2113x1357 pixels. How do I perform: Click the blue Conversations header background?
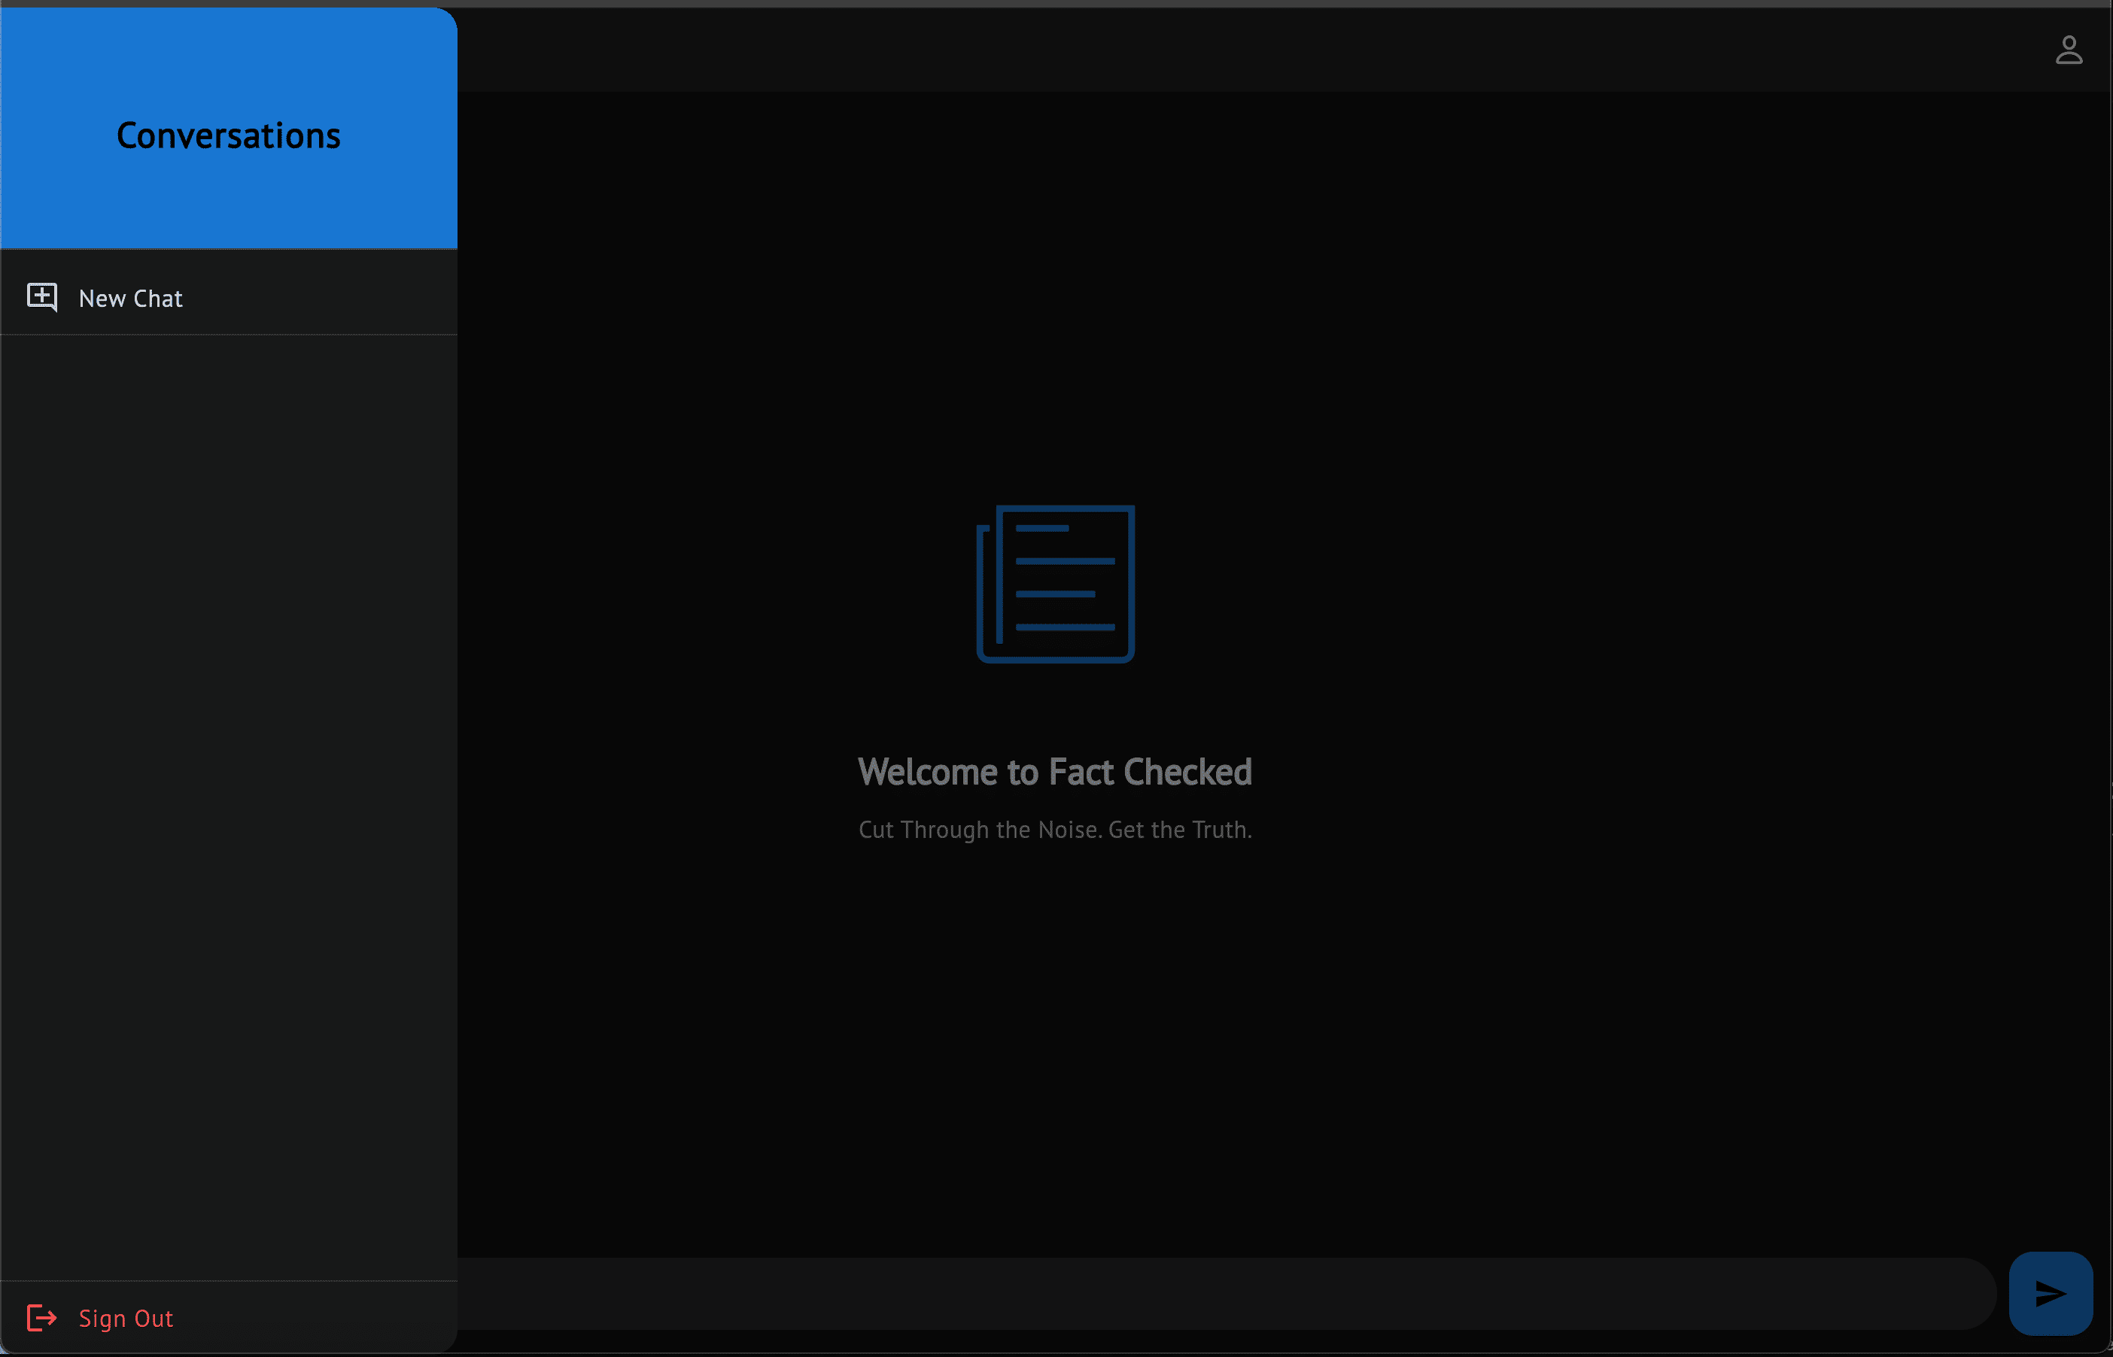[228, 210]
